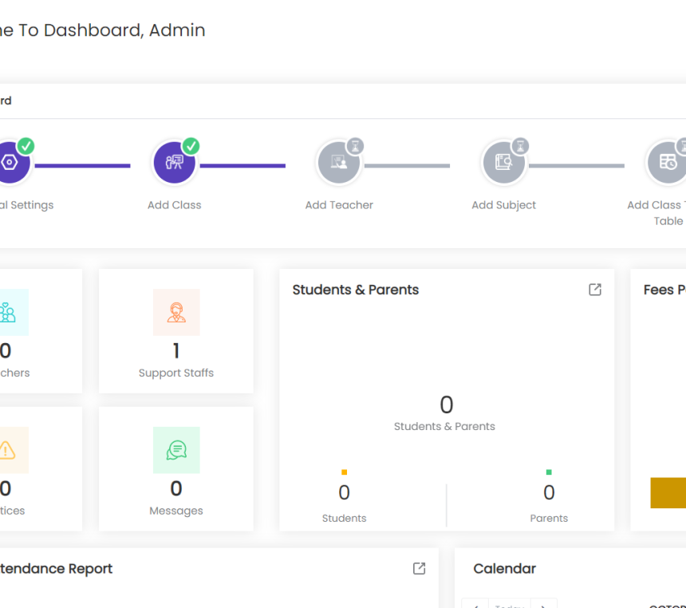This screenshot has width=686, height=608.
Task: Click the Add Class step icon
Action: point(174,163)
